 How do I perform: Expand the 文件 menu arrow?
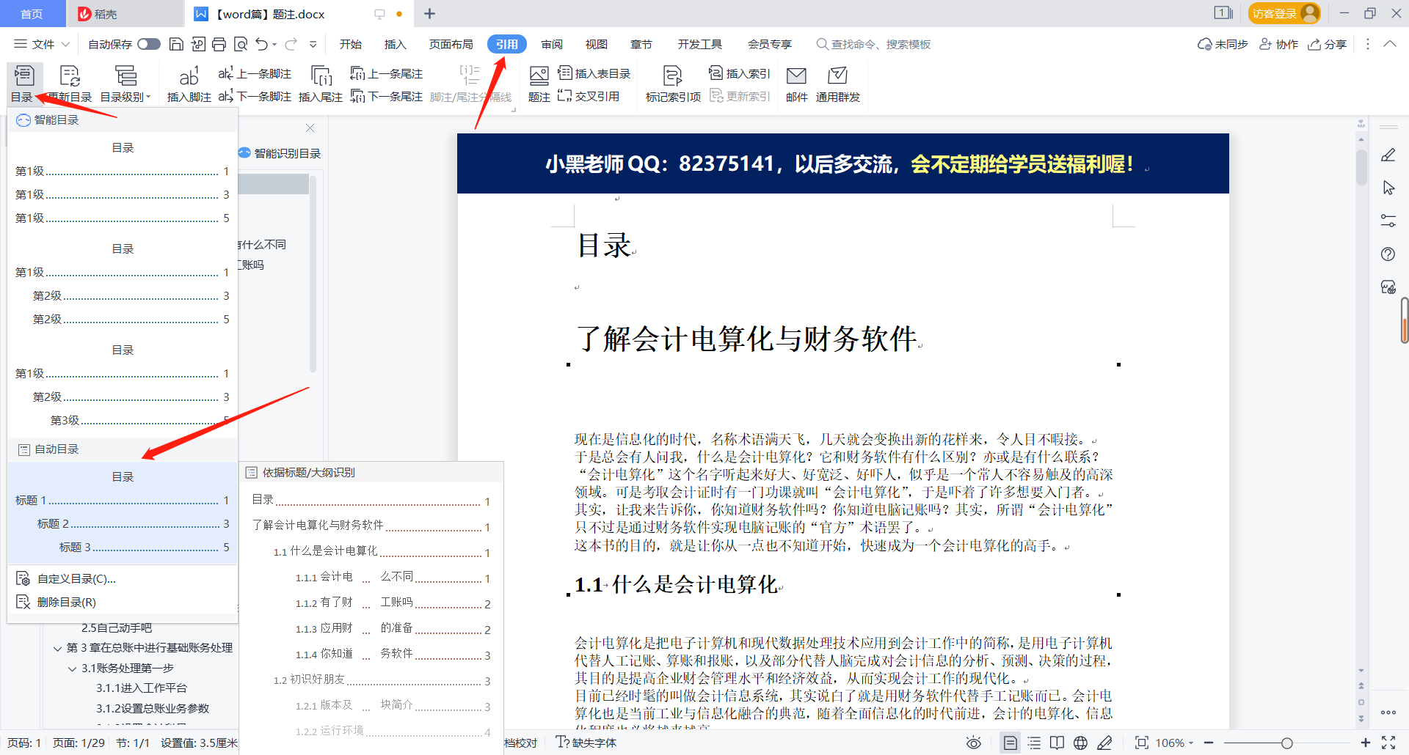coord(67,44)
